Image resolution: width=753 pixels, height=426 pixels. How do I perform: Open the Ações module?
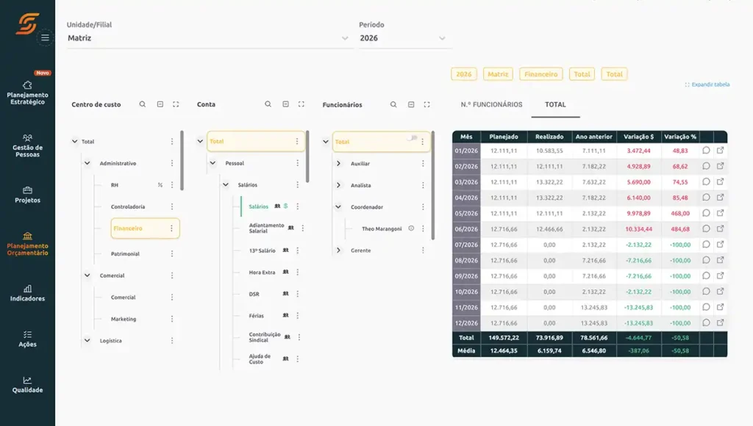tap(27, 339)
